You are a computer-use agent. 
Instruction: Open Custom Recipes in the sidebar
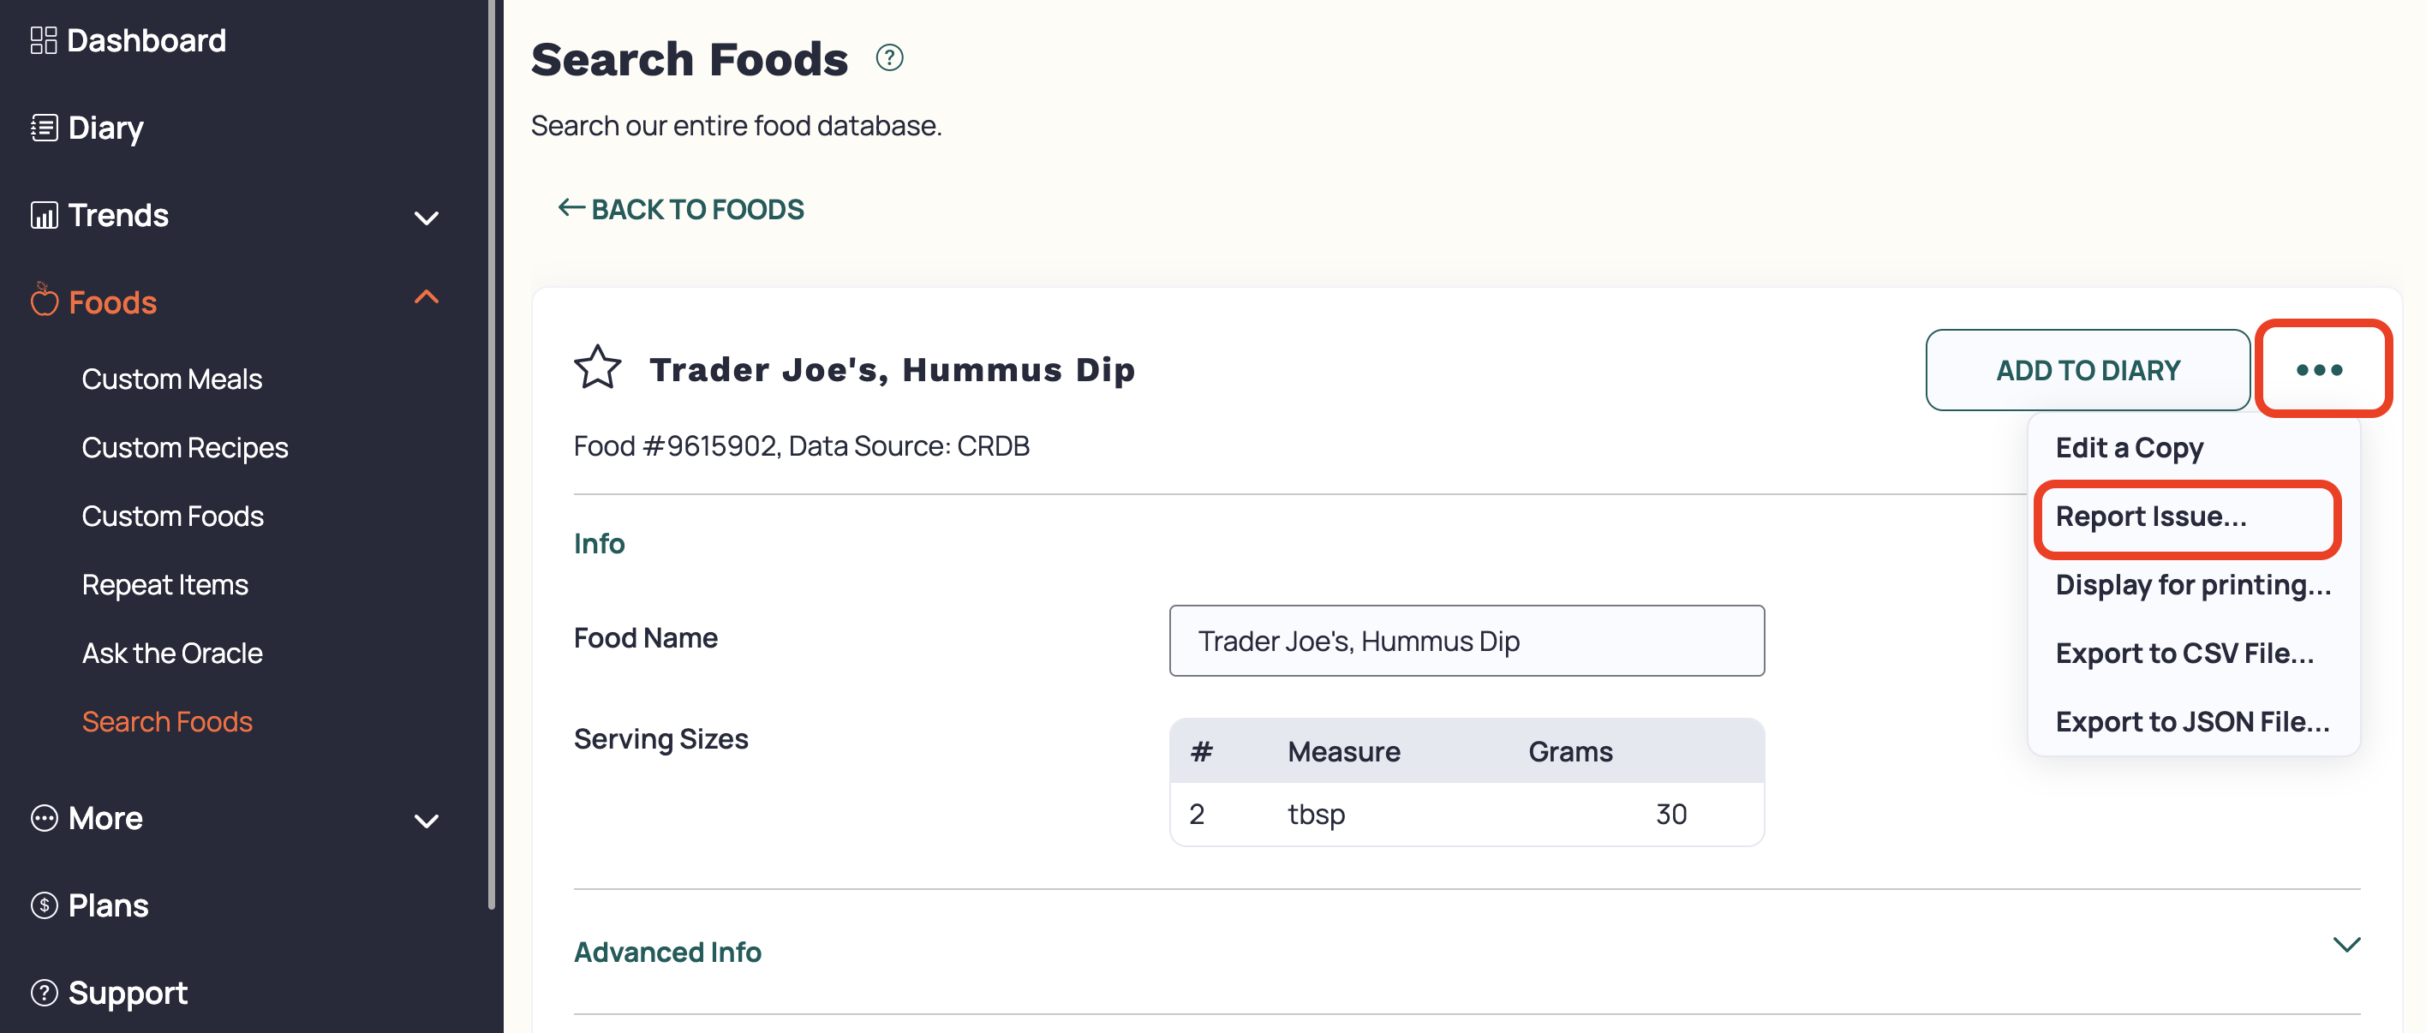tap(184, 447)
